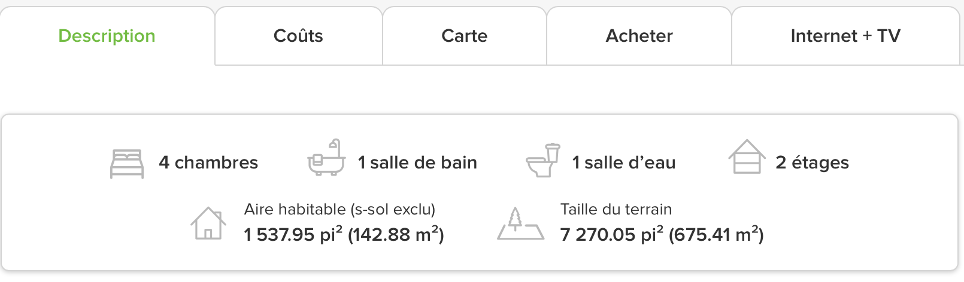Image resolution: width=964 pixels, height=282 pixels.
Task: Open the Internet + TV tab
Action: click(845, 36)
